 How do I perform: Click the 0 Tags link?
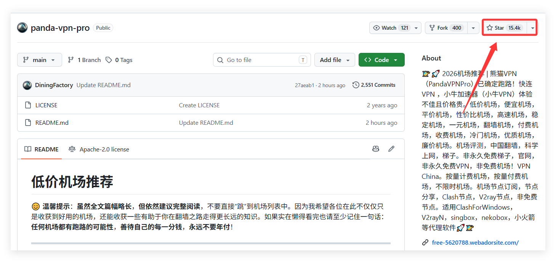pyautogui.click(x=119, y=60)
